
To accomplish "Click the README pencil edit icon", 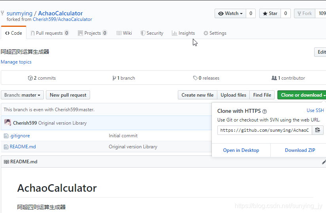I will click(x=324, y=162).
